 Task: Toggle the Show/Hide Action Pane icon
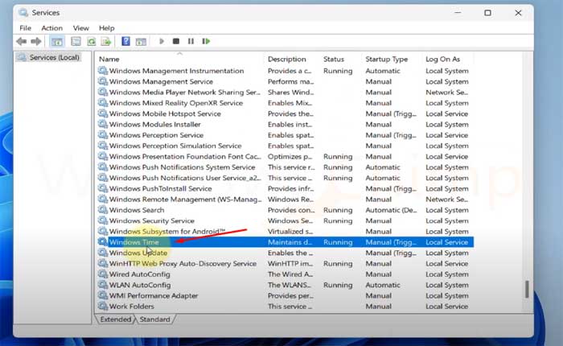click(x=141, y=41)
